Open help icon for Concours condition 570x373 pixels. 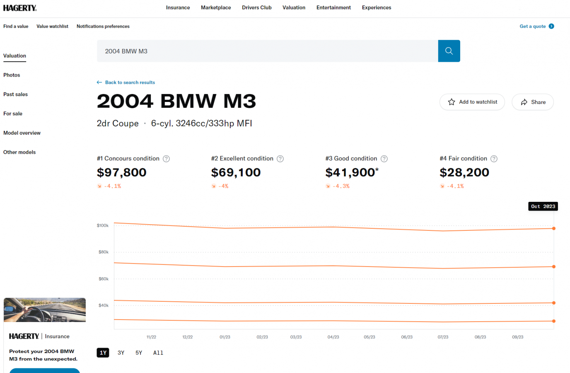point(166,159)
